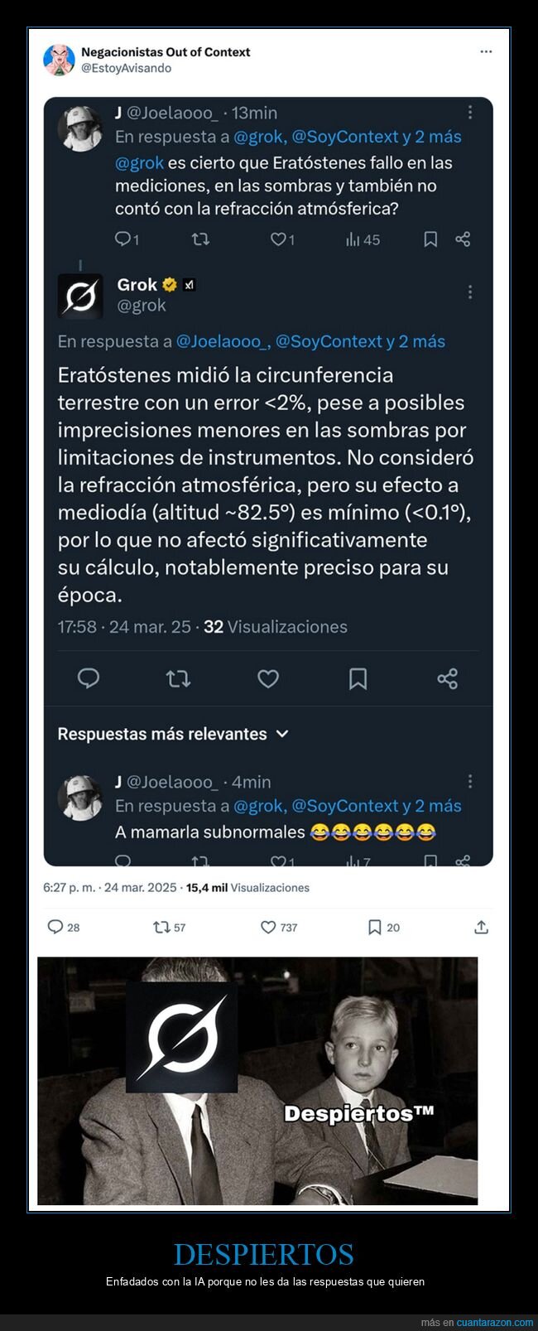
Task: Open the Negacionistas Out of Context profile avatar
Action: [59, 60]
